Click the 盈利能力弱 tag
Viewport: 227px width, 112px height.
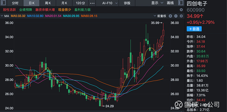point(82,10)
